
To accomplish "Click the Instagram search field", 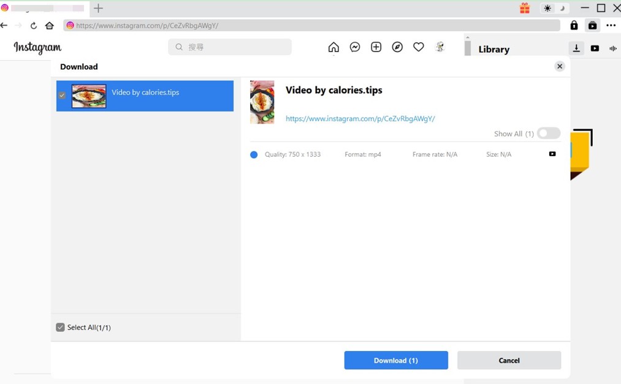I will (230, 47).
